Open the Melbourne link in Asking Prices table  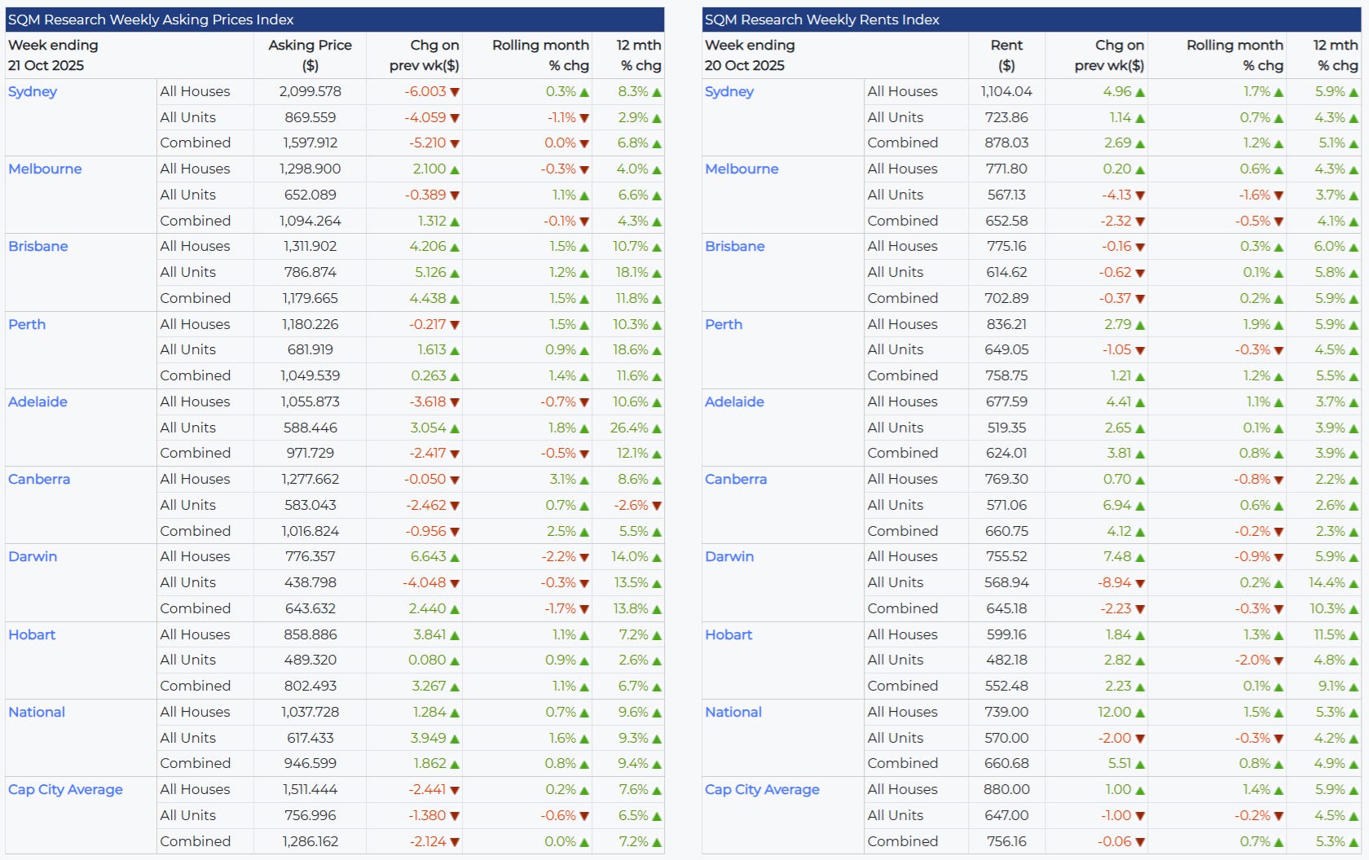45,169
